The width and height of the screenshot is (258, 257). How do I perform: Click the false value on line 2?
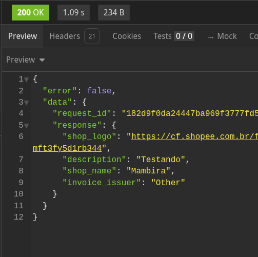tap(100, 91)
